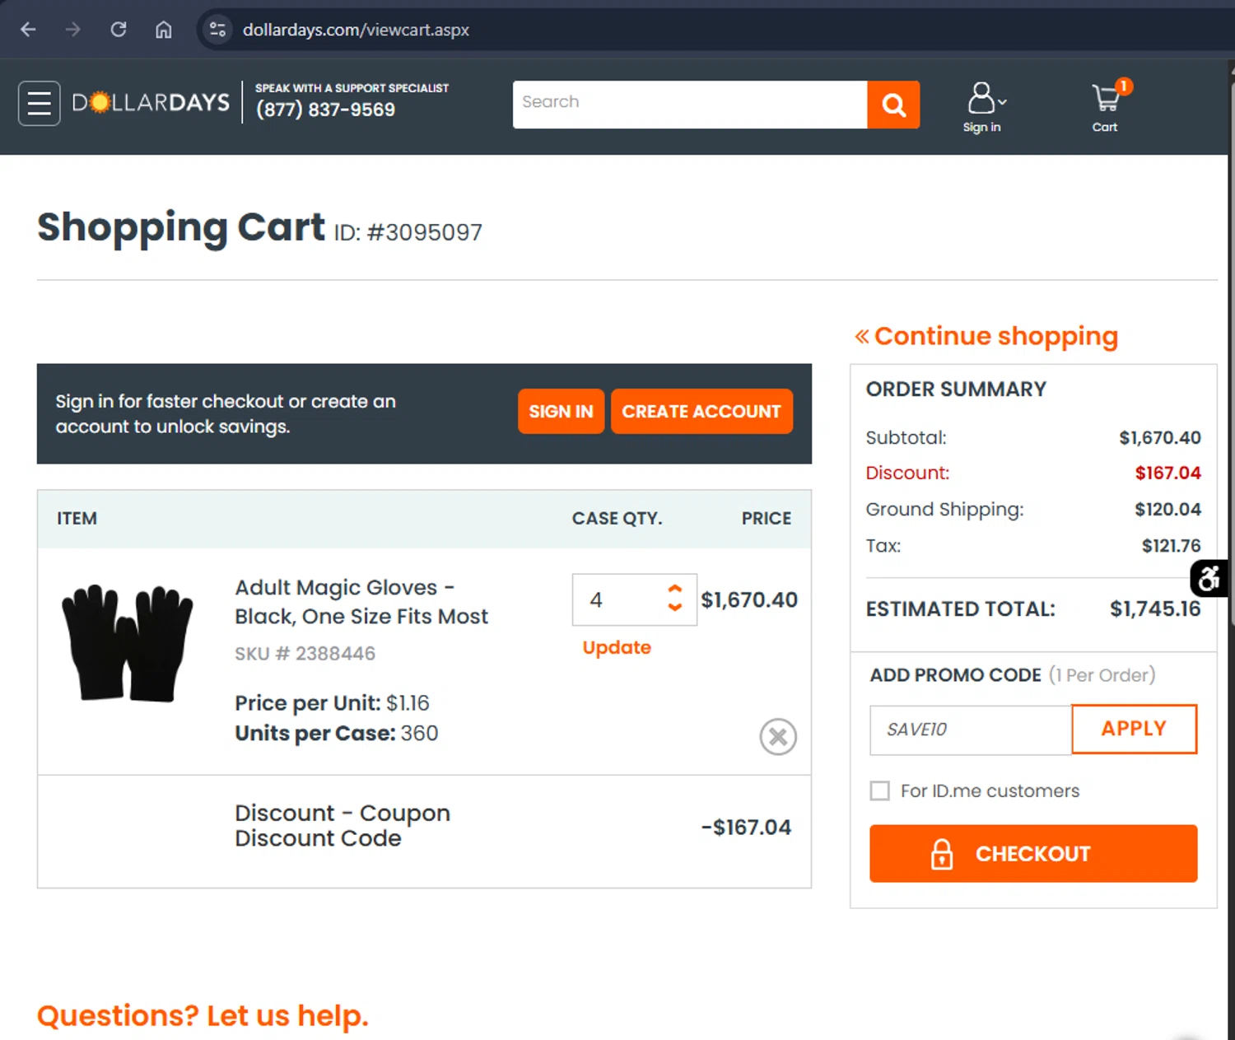Click the address bar URL
The image size is (1235, 1040).
[356, 30]
